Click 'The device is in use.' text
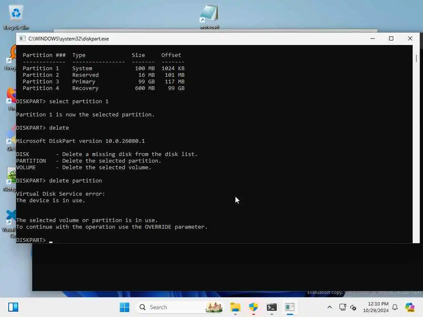Image resolution: width=423 pixels, height=317 pixels. click(51, 200)
